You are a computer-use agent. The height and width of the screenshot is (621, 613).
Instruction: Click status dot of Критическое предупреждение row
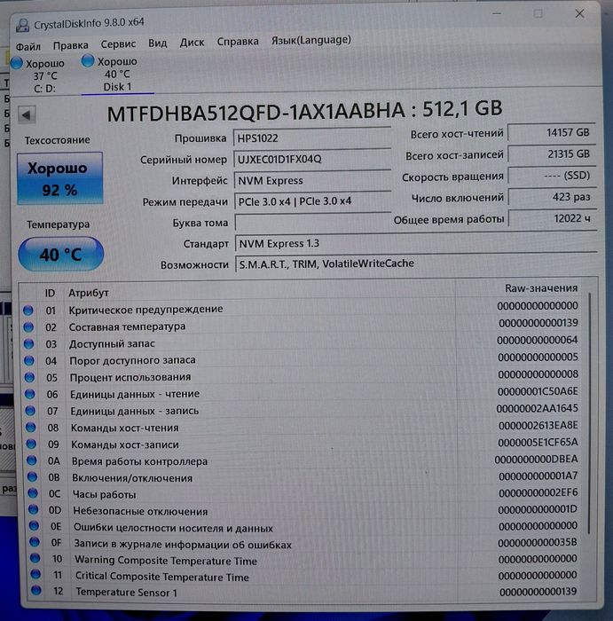(x=28, y=310)
